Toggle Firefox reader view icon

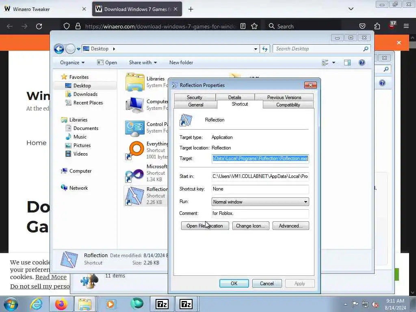coord(243,26)
